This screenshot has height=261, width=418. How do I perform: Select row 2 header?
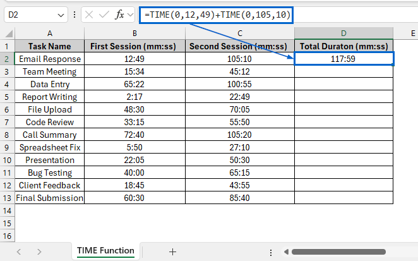pyautogui.click(x=7, y=59)
